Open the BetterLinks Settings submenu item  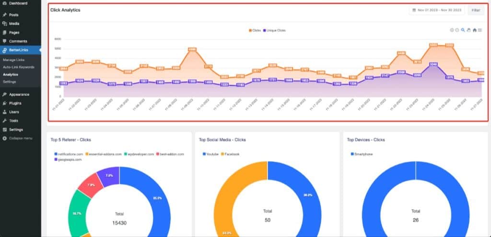(x=10, y=81)
